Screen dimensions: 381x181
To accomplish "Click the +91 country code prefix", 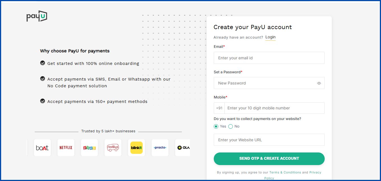I will (x=219, y=108).
